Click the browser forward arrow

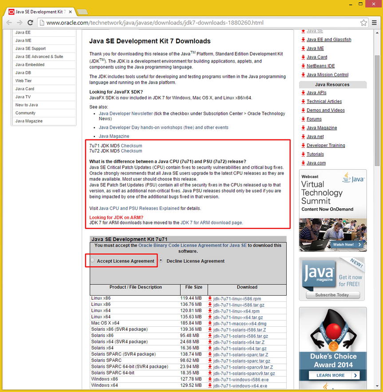click(20, 23)
